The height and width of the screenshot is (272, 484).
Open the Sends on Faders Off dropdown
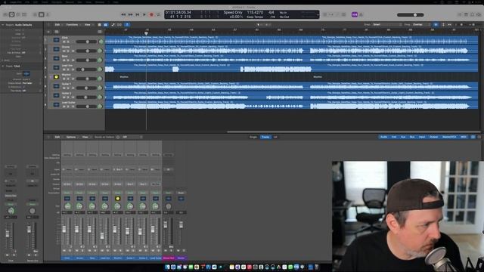coord(133,137)
